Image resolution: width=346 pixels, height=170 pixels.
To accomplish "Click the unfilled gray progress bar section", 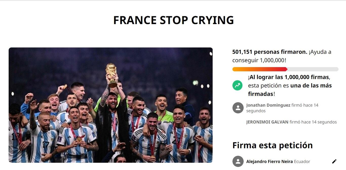I will (313, 69).
